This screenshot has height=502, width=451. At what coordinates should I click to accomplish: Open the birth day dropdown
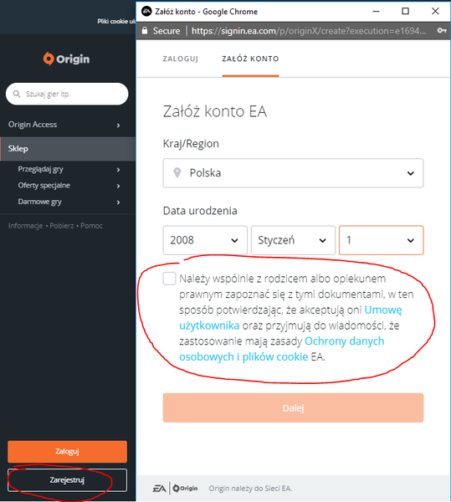(x=382, y=240)
